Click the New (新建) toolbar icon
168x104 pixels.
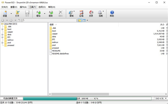click(x=5, y=13)
